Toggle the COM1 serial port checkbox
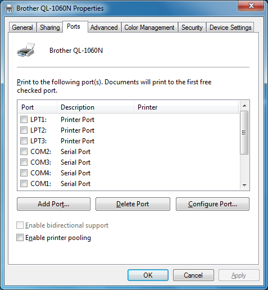This screenshot has width=268, height=290. tap(24, 183)
